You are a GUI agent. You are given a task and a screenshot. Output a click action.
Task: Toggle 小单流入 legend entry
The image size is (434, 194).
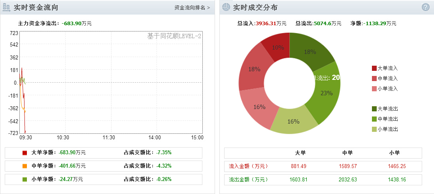[385, 89]
